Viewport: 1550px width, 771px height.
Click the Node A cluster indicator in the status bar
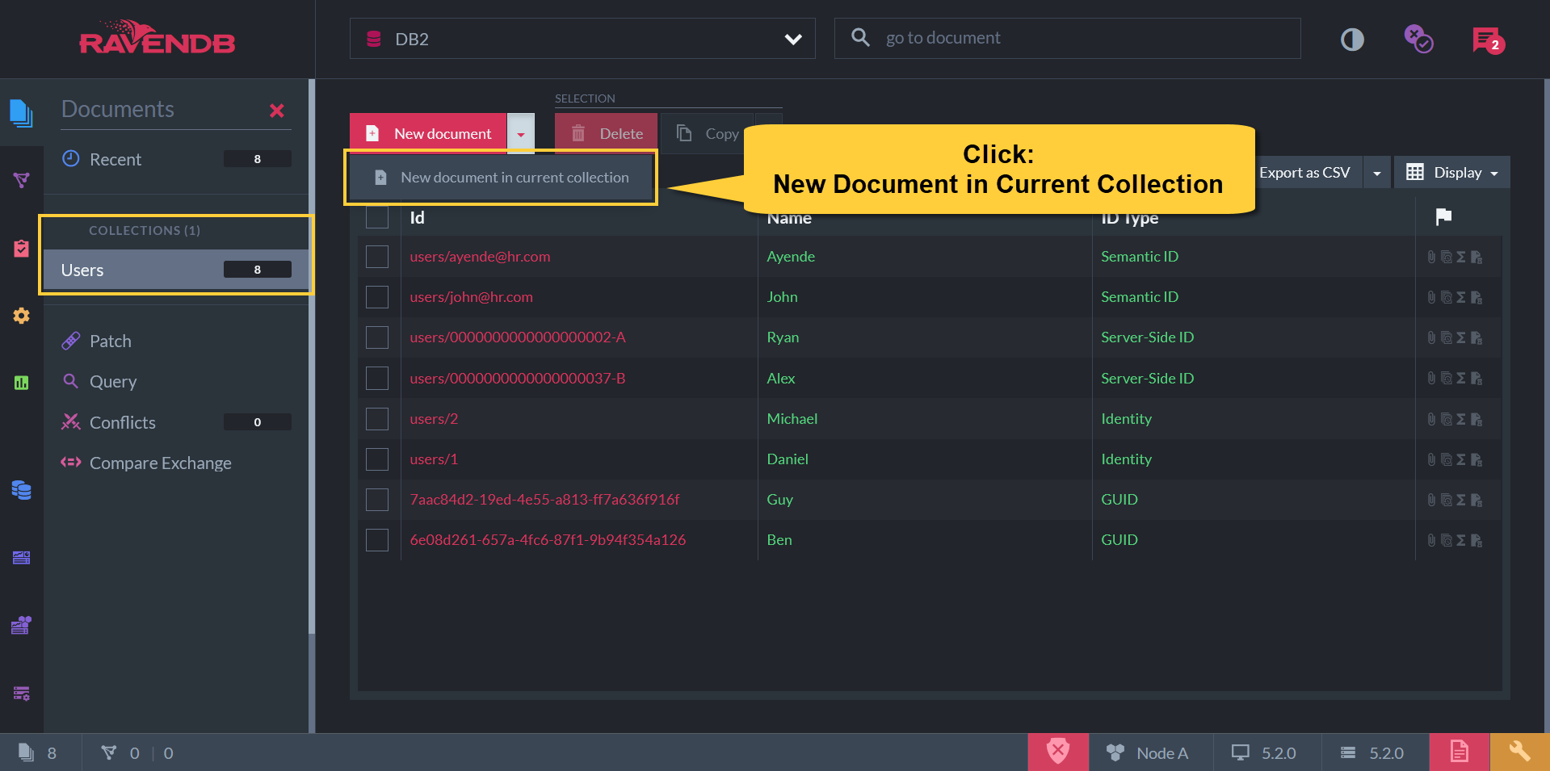click(x=1147, y=752)
